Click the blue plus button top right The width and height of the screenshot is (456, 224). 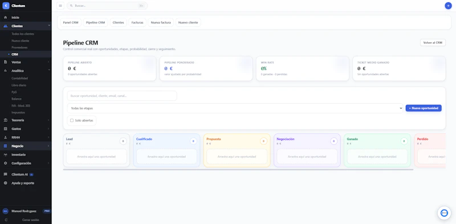448,6
